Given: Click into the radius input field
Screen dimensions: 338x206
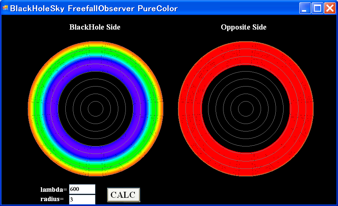Looking at the screenshot, I should (x=82, y=199).
